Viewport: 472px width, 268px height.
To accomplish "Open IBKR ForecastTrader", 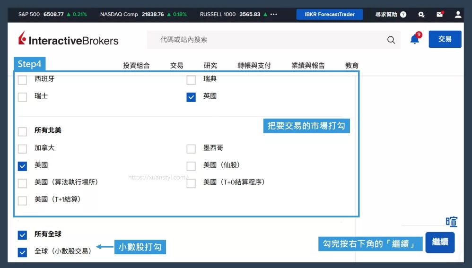I will [330, 15].
